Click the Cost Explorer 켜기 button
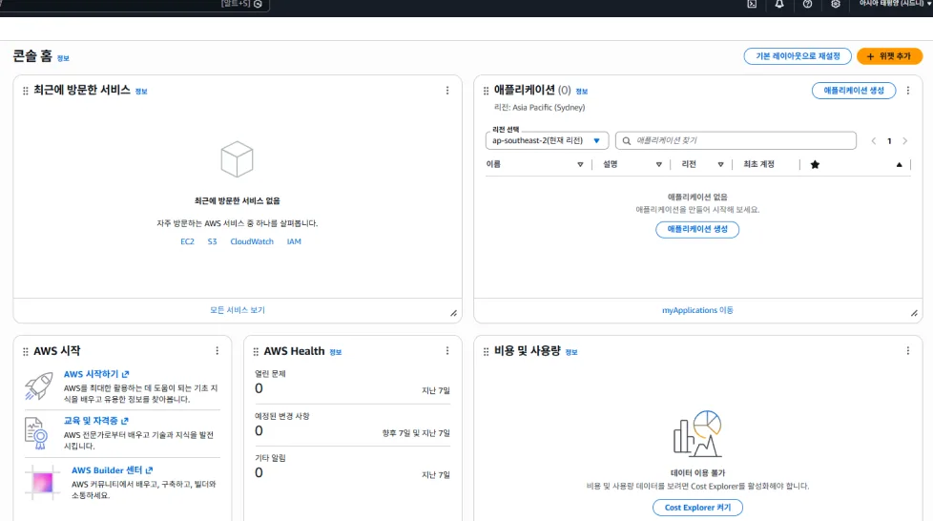Image resolution: width=933 pixels, height=521 pixels. 697,508
